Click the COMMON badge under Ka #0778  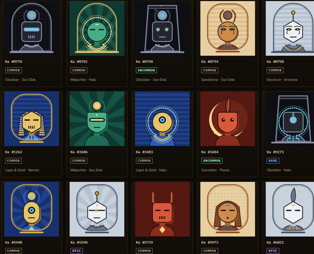[13, 70]
